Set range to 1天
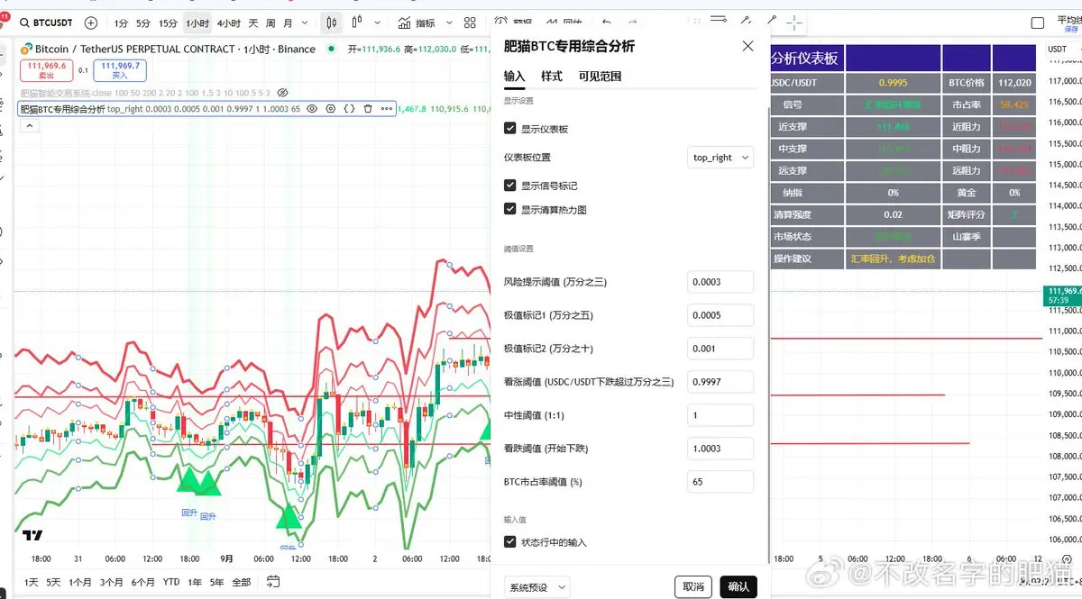 point(32,582)
